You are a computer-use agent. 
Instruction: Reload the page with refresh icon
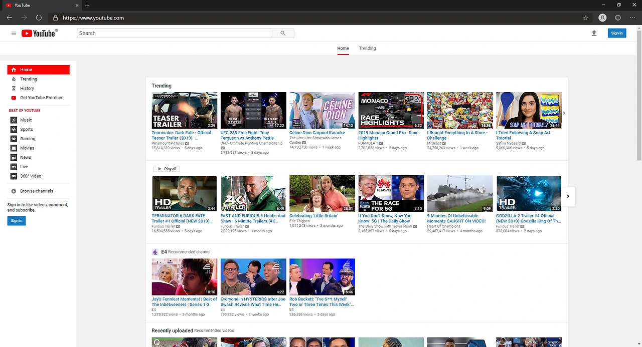[x=39, y=18]
